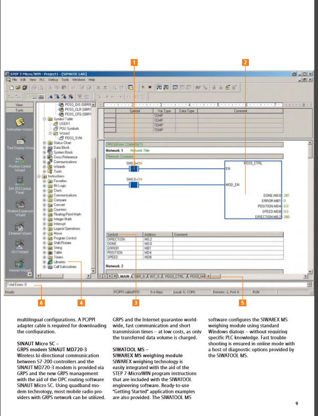Viewport: 318px width, 416px height.
Task: Switch to the POS0_CTRL tab
Action: click(174, 276)
